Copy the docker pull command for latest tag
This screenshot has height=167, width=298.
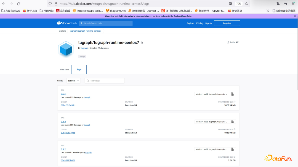pyautogui.click(x=232, y=94)
